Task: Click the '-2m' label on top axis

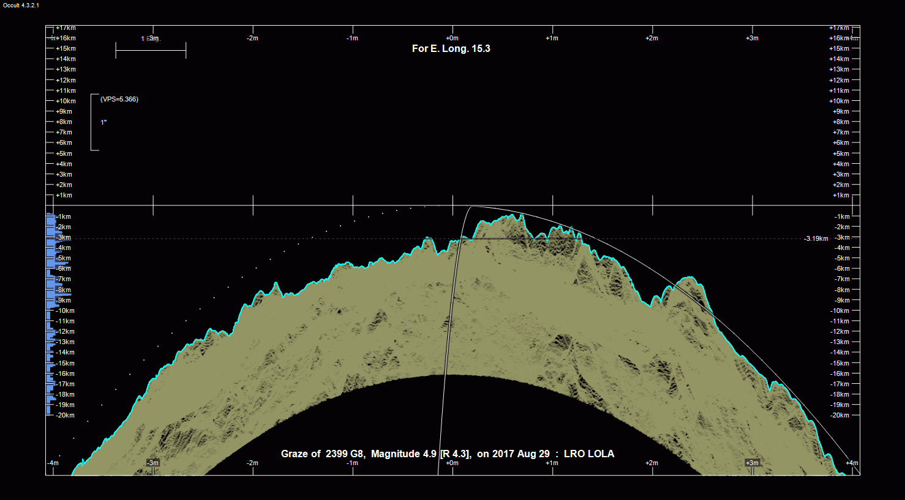Action: coord(252,38)
